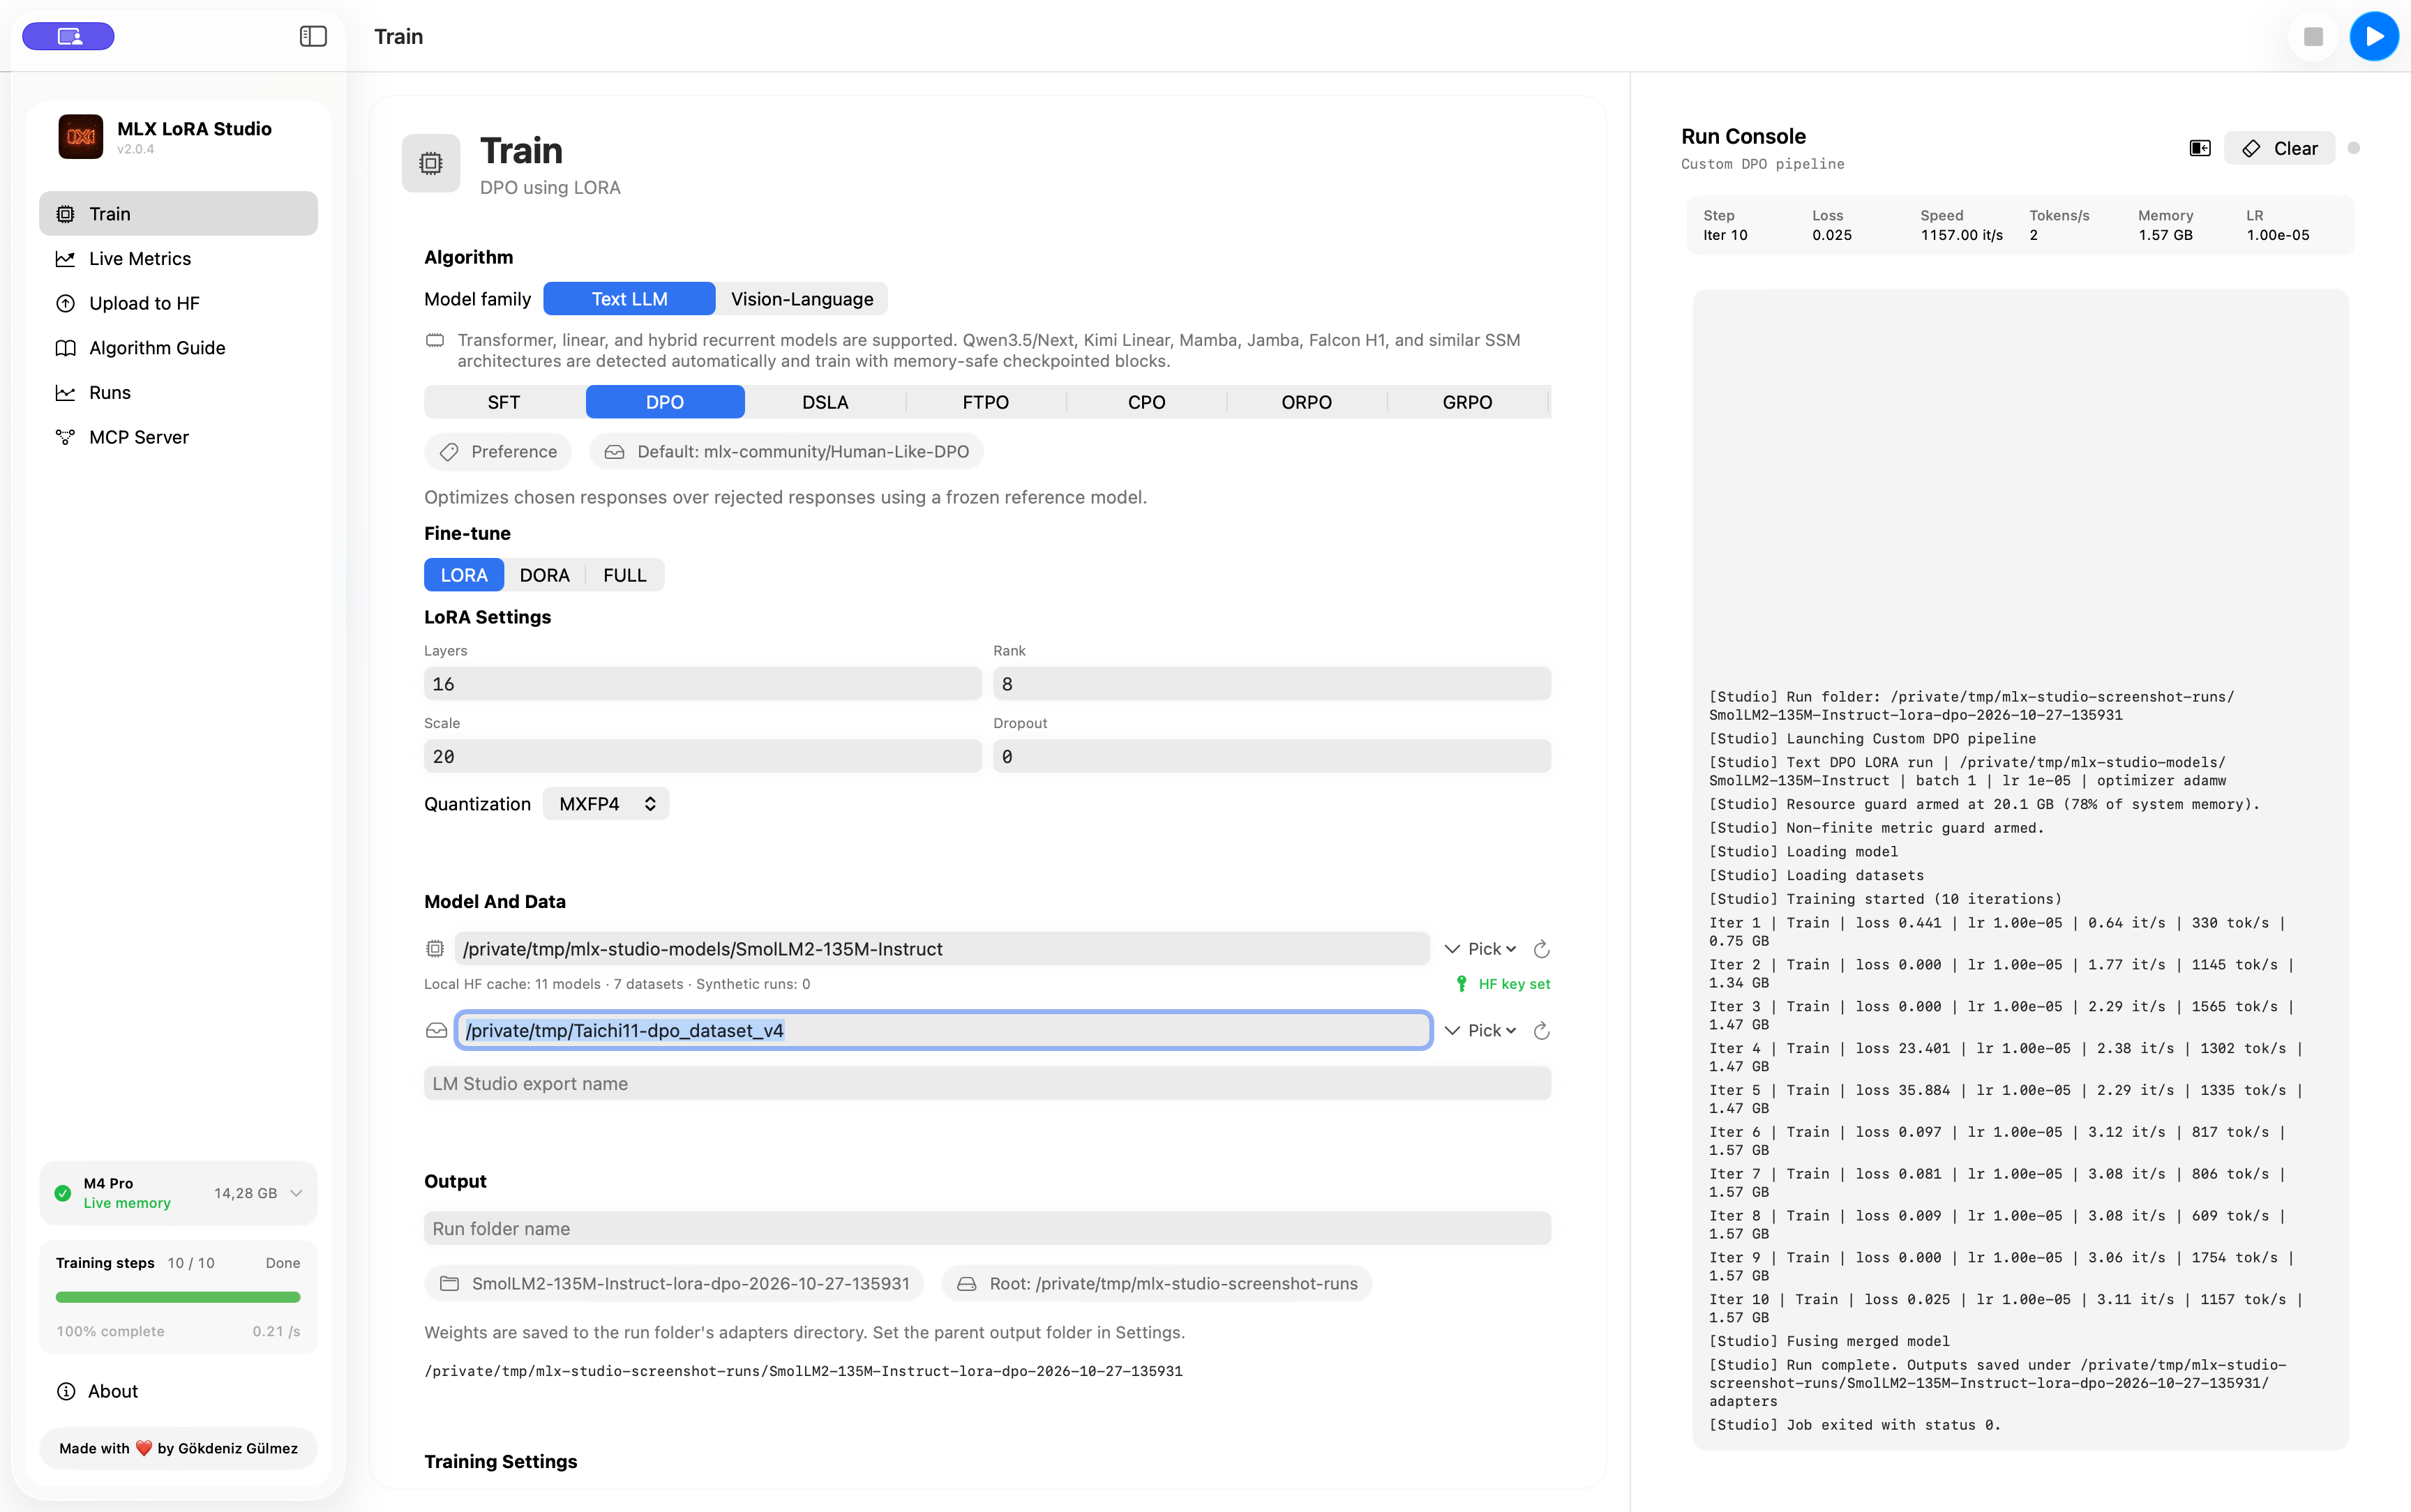Click the Train header chip icon
The image size is (2411, 1512).
(x=431, y=163)
